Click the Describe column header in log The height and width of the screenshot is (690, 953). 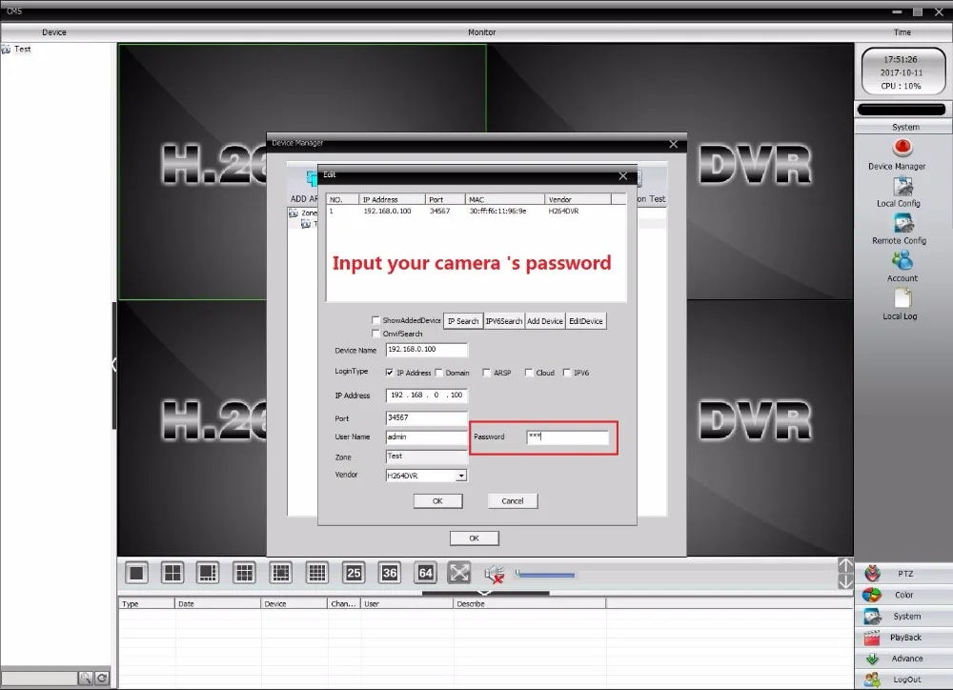[x=529, y=603]
